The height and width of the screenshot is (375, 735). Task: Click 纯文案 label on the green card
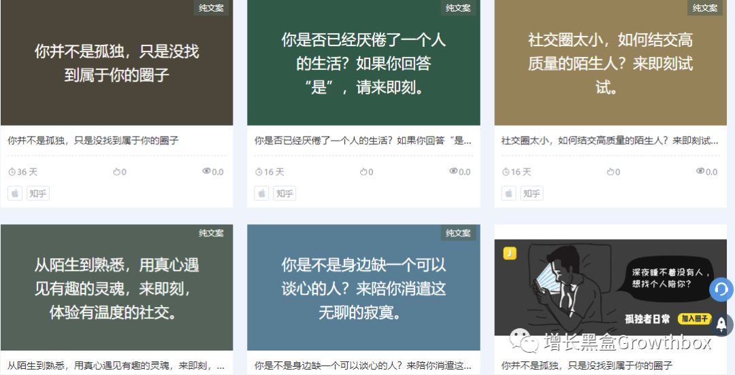tap(458, 8)
